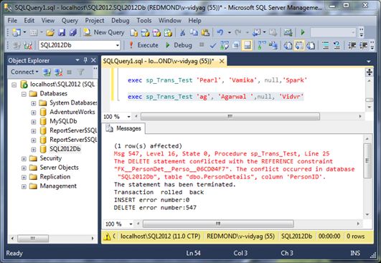Click the New Query toolbar icon
Screen dimensions: 381x263
[x=104, y=32]
